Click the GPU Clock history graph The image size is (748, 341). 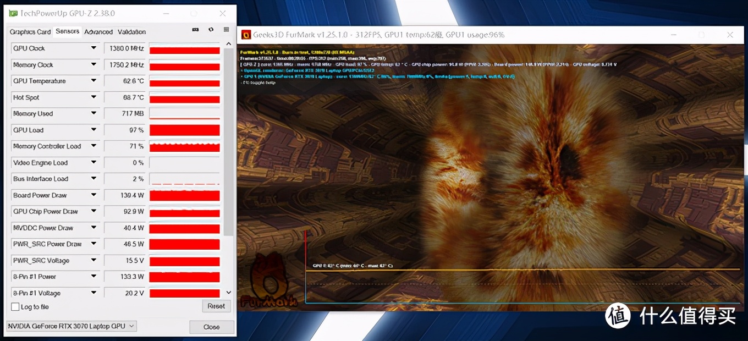point(185,48)
